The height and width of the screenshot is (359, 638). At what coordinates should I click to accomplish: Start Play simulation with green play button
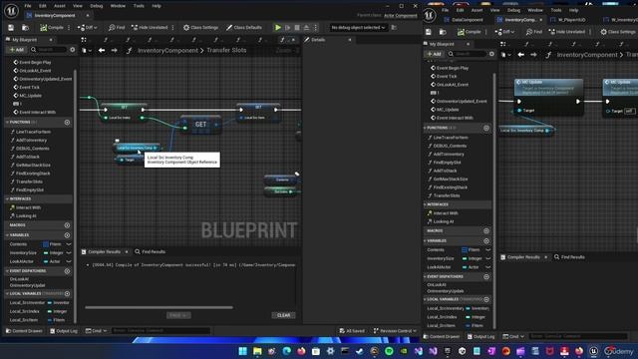click(x=278, y=28)
